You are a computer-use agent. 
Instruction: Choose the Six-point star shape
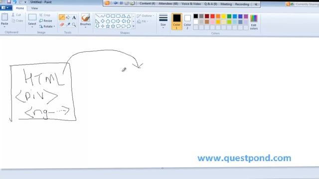pyautogui.click(x=113, y=26)
